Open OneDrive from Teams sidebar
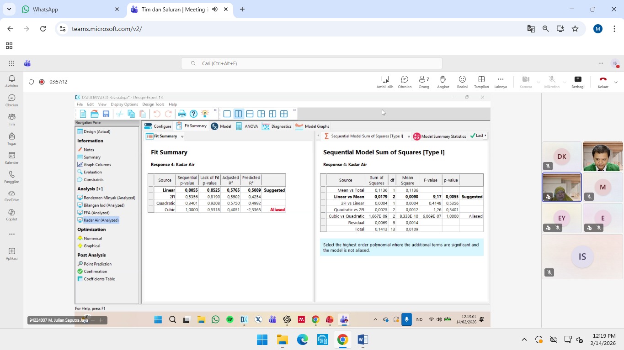Image resolution: width=624 pixels, height=350 pixels. 11,196
